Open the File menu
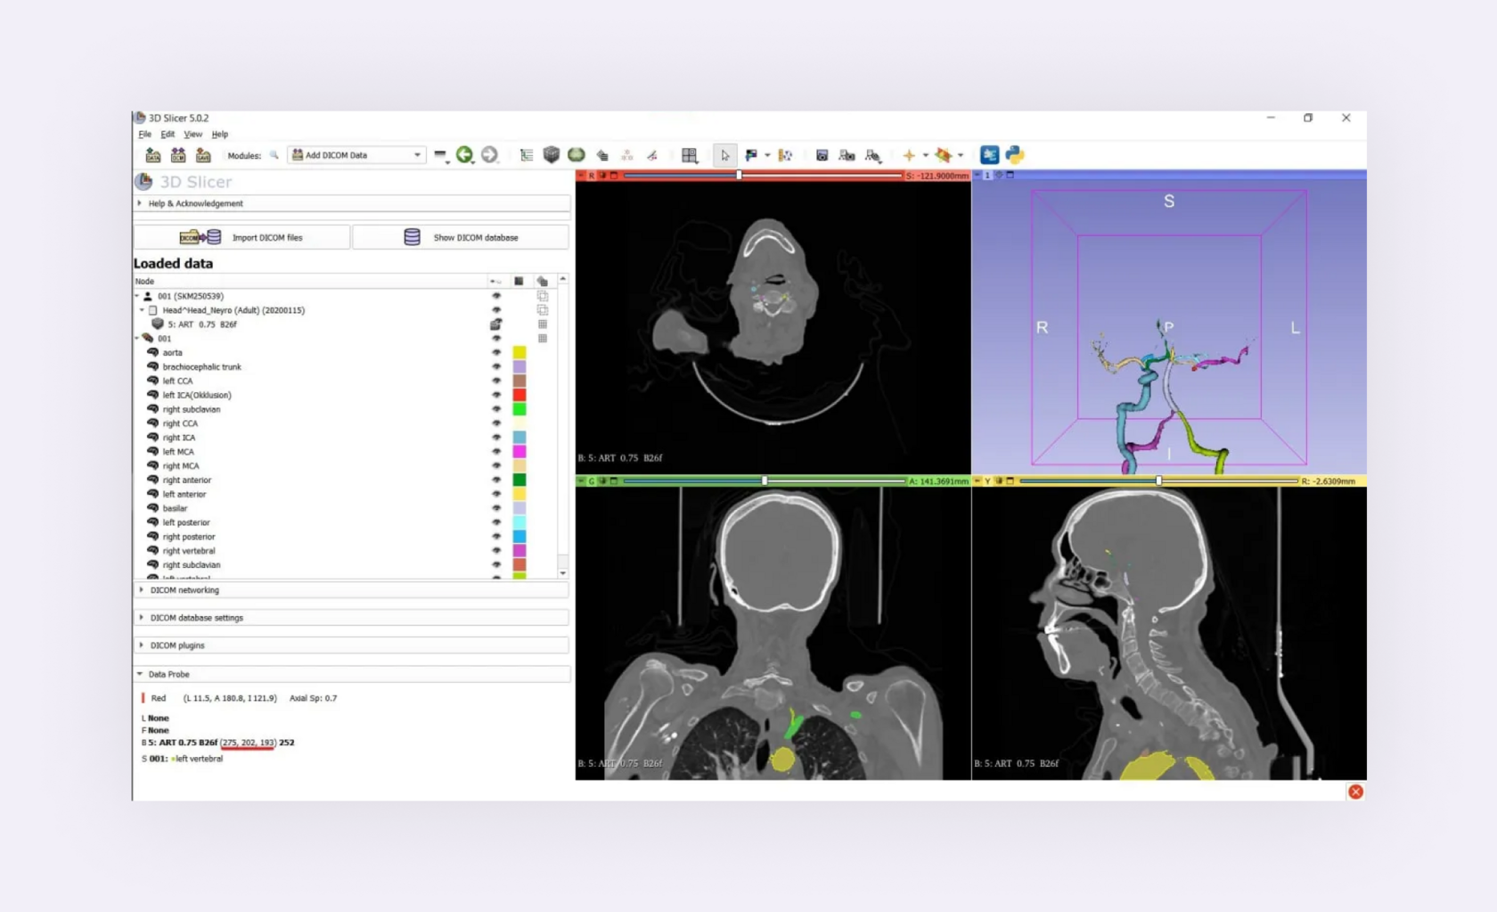 tap(144, 134)
